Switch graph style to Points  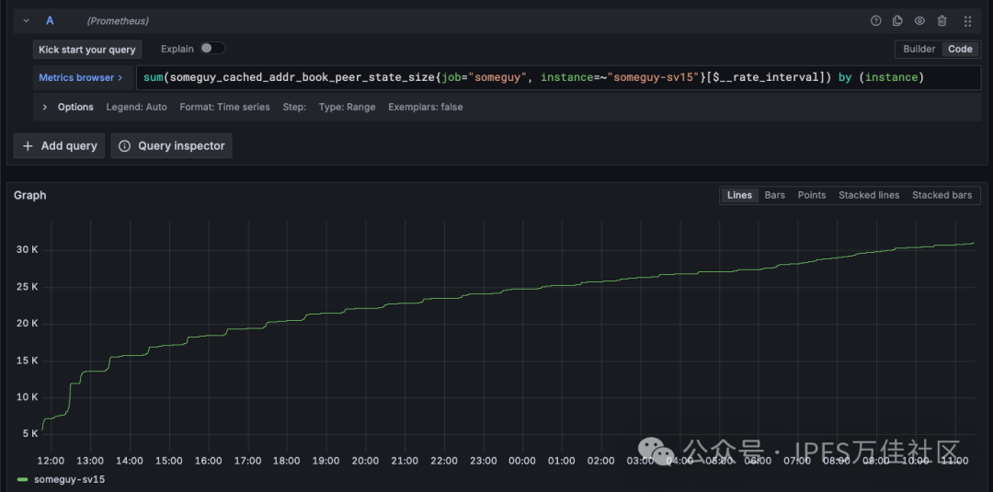(811, 195)
